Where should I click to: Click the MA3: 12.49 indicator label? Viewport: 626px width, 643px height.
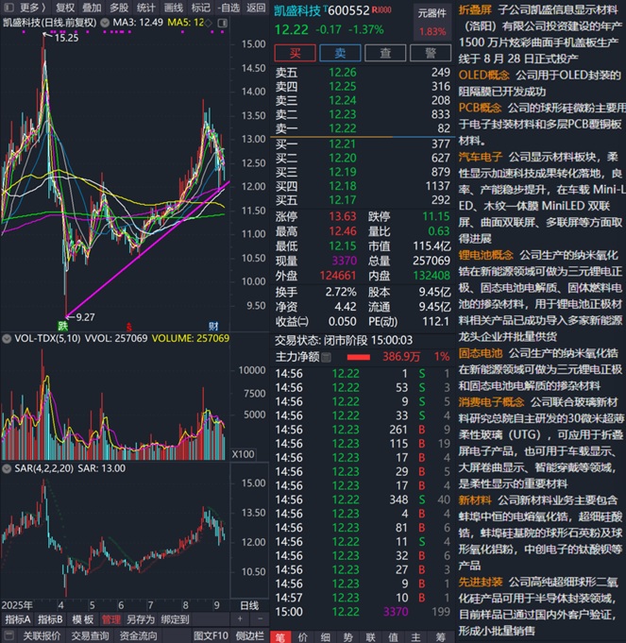[x=138, y=22]
